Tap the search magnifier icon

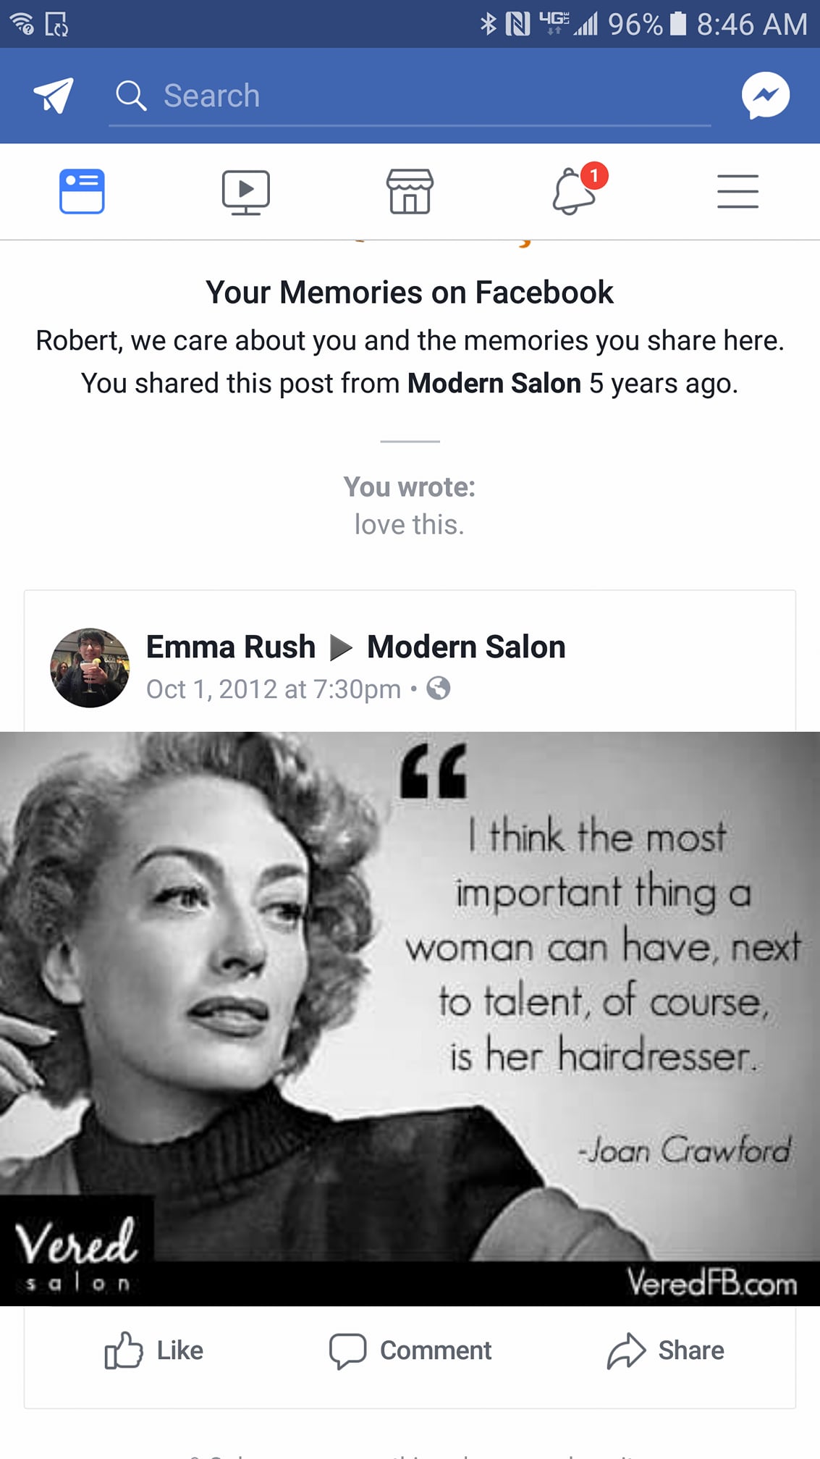click(x=131, y=95)
